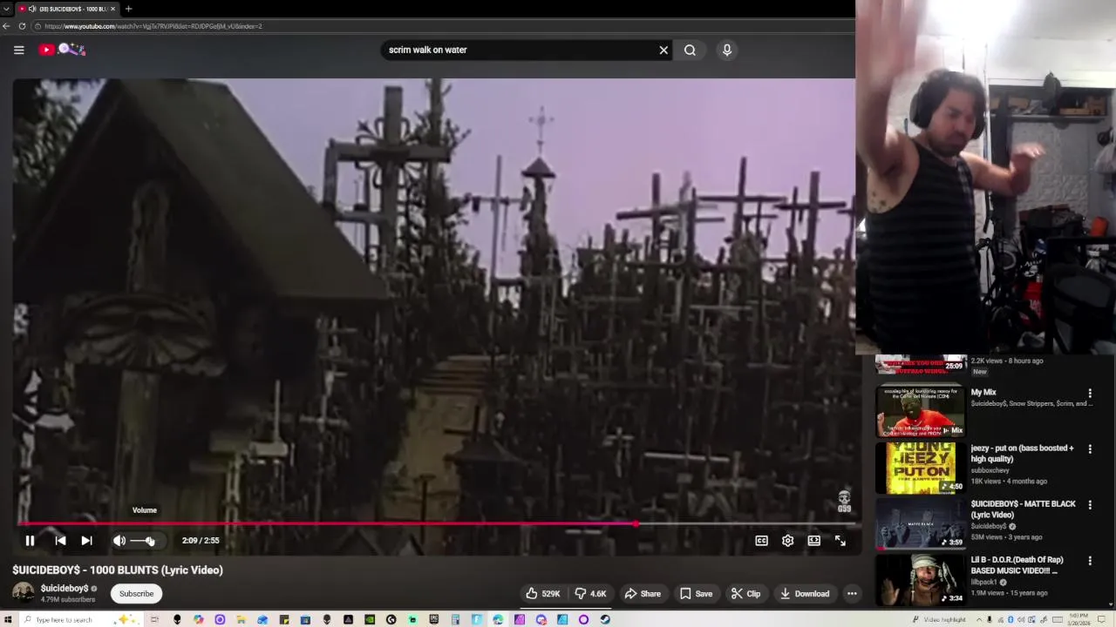Adjust the volume slider
1116x627 pixels.
point(143,541)
